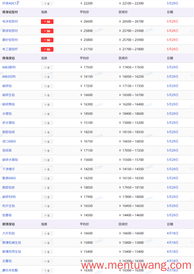Click the range ¥22100～22300
Screen dimensions: 194x274
(x=131, y=3)
